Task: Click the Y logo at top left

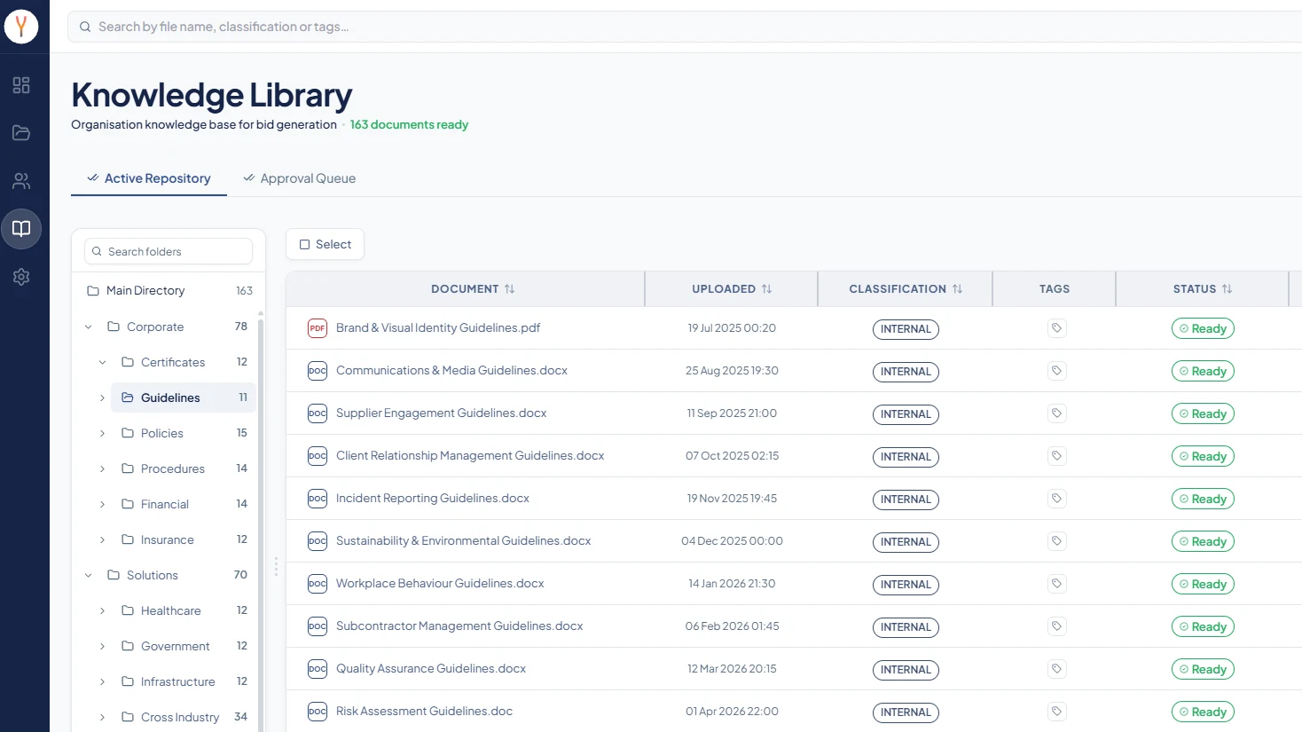Action: [21, 27]
